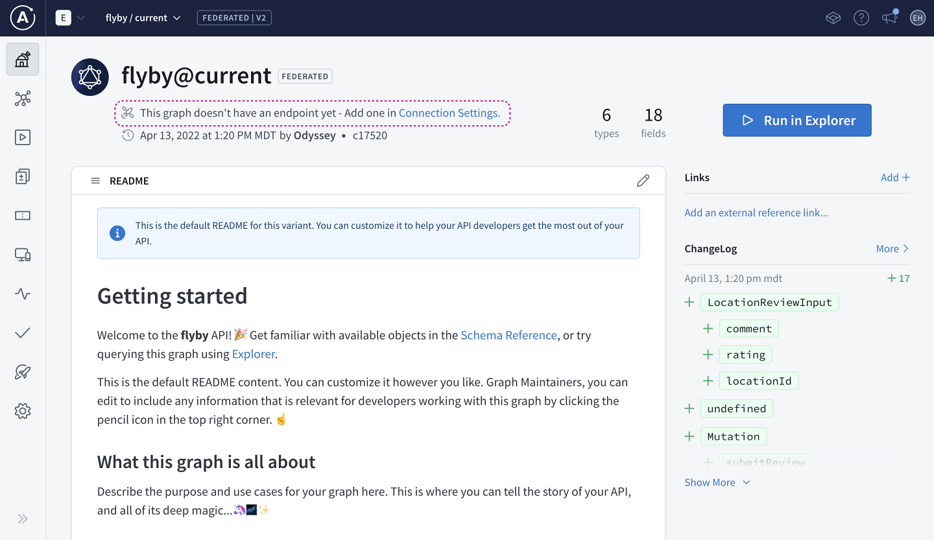Click the history clock icon by date
The width and height of the screenshot is (934, 540).
tap(128, 135)
